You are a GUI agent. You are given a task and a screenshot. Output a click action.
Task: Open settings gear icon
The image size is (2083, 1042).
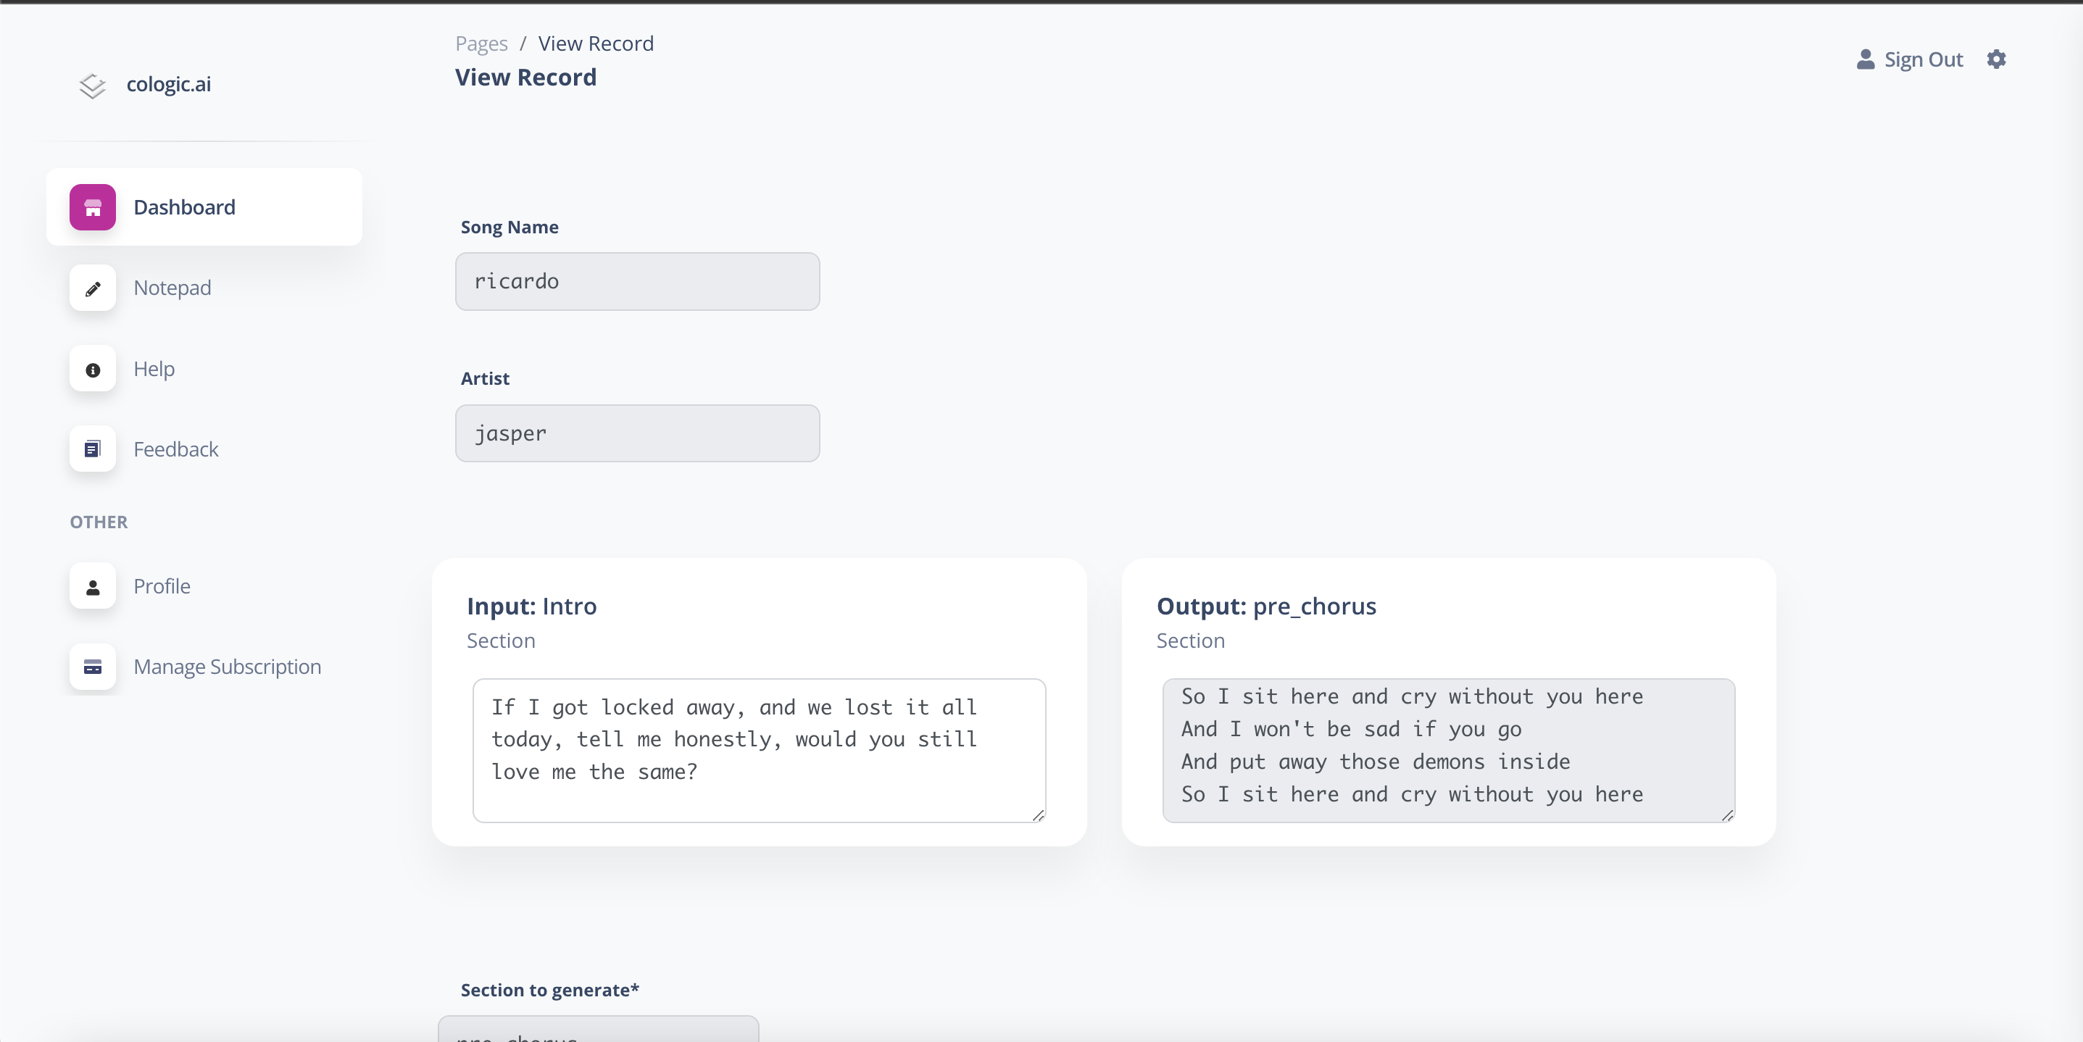(1997, 59)
